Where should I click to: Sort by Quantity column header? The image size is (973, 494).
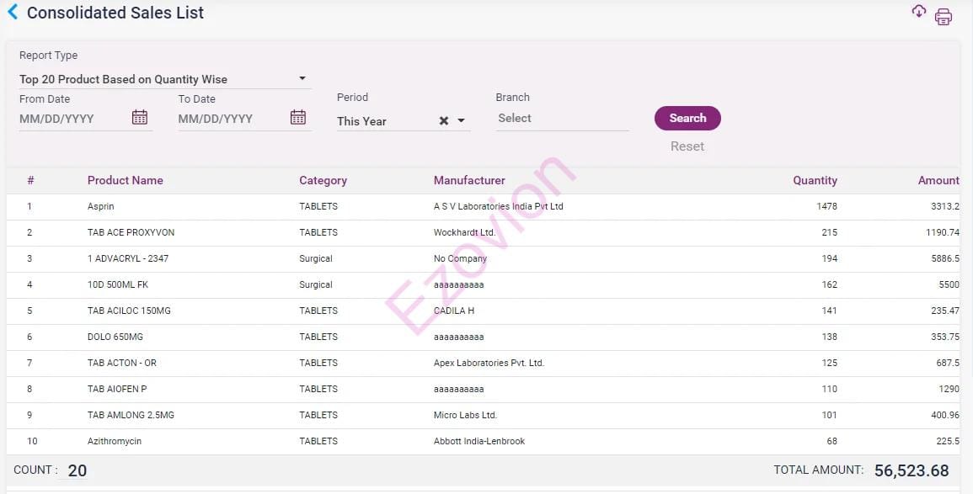pos(815,180)
